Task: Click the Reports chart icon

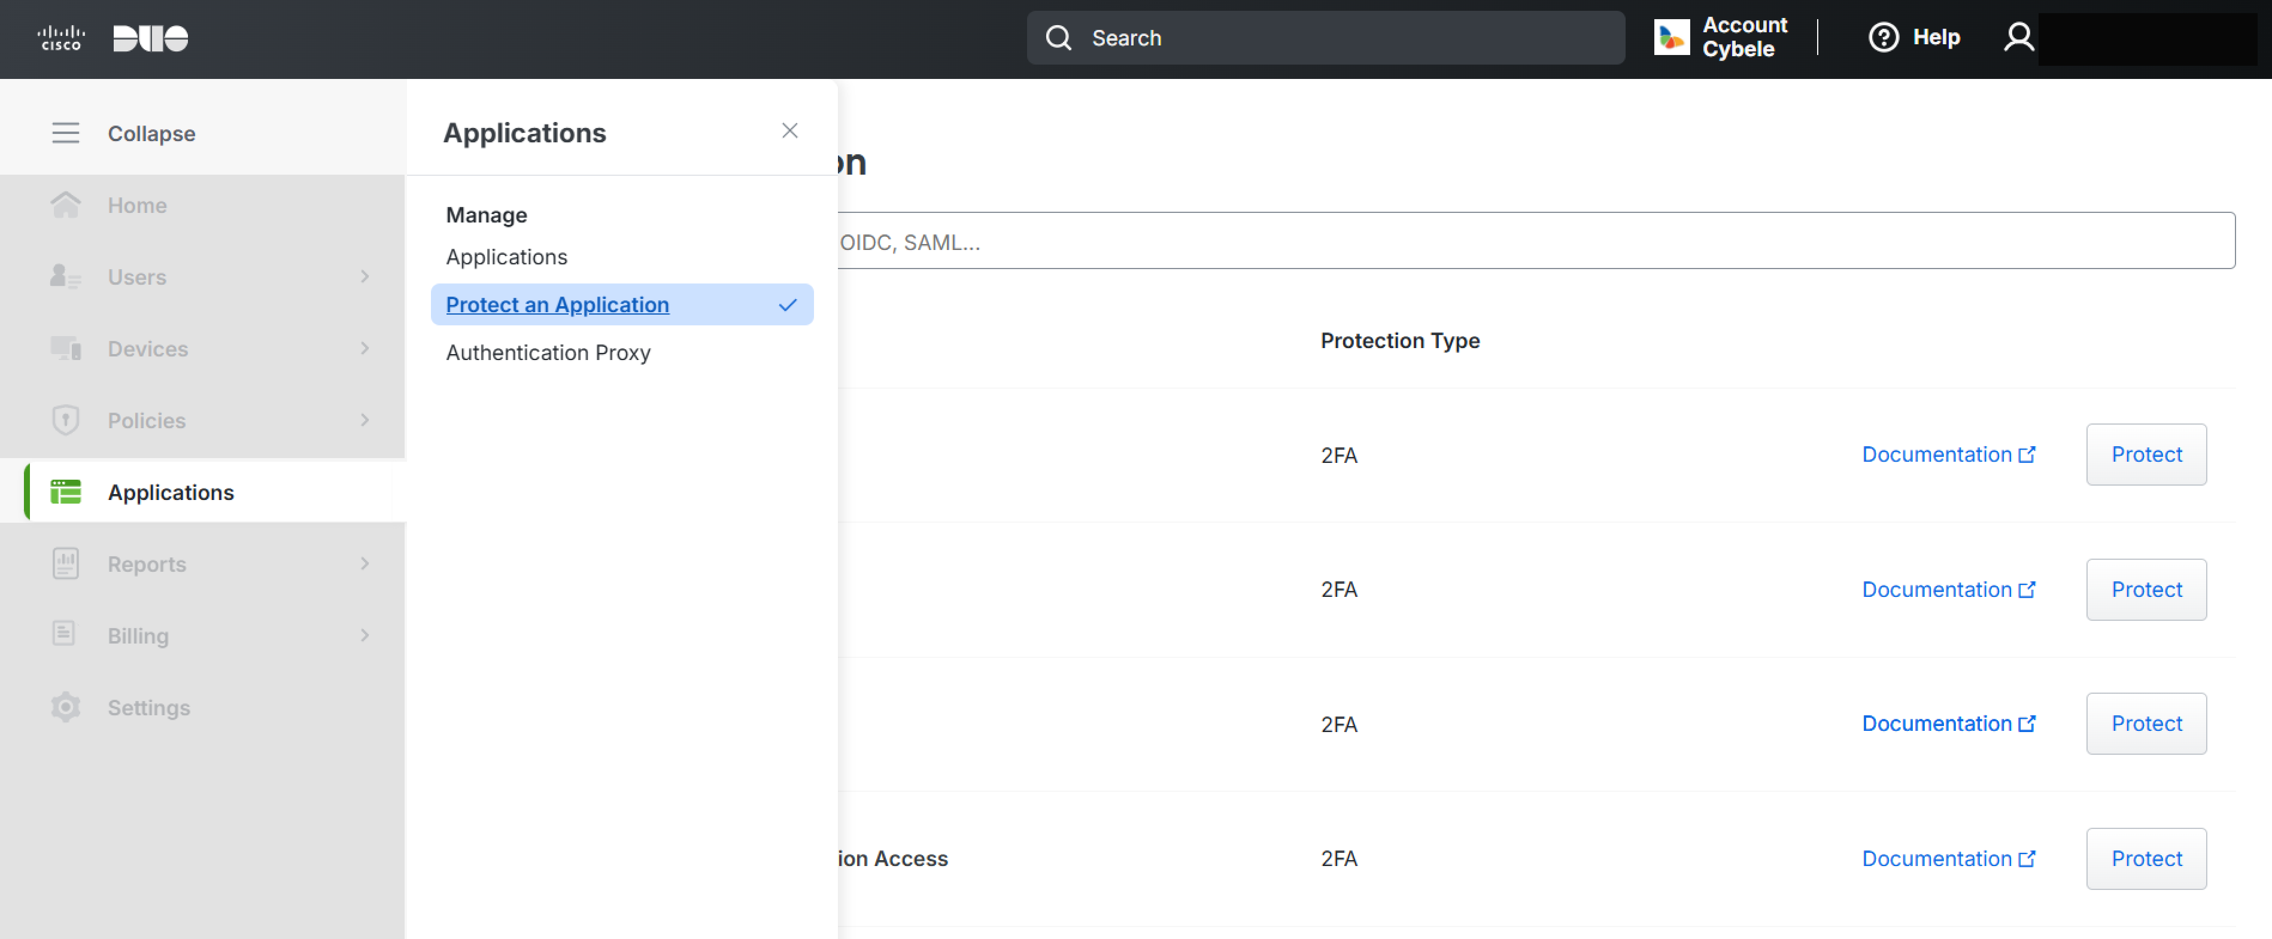Action: (x=65, y=563)
